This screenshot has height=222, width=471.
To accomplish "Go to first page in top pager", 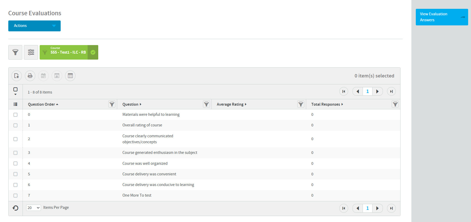I will point(344,91).
